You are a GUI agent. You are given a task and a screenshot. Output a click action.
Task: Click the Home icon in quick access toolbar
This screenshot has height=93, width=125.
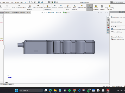[29, 2]
